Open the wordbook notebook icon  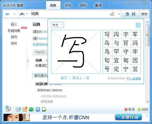(x=25, y=109)
